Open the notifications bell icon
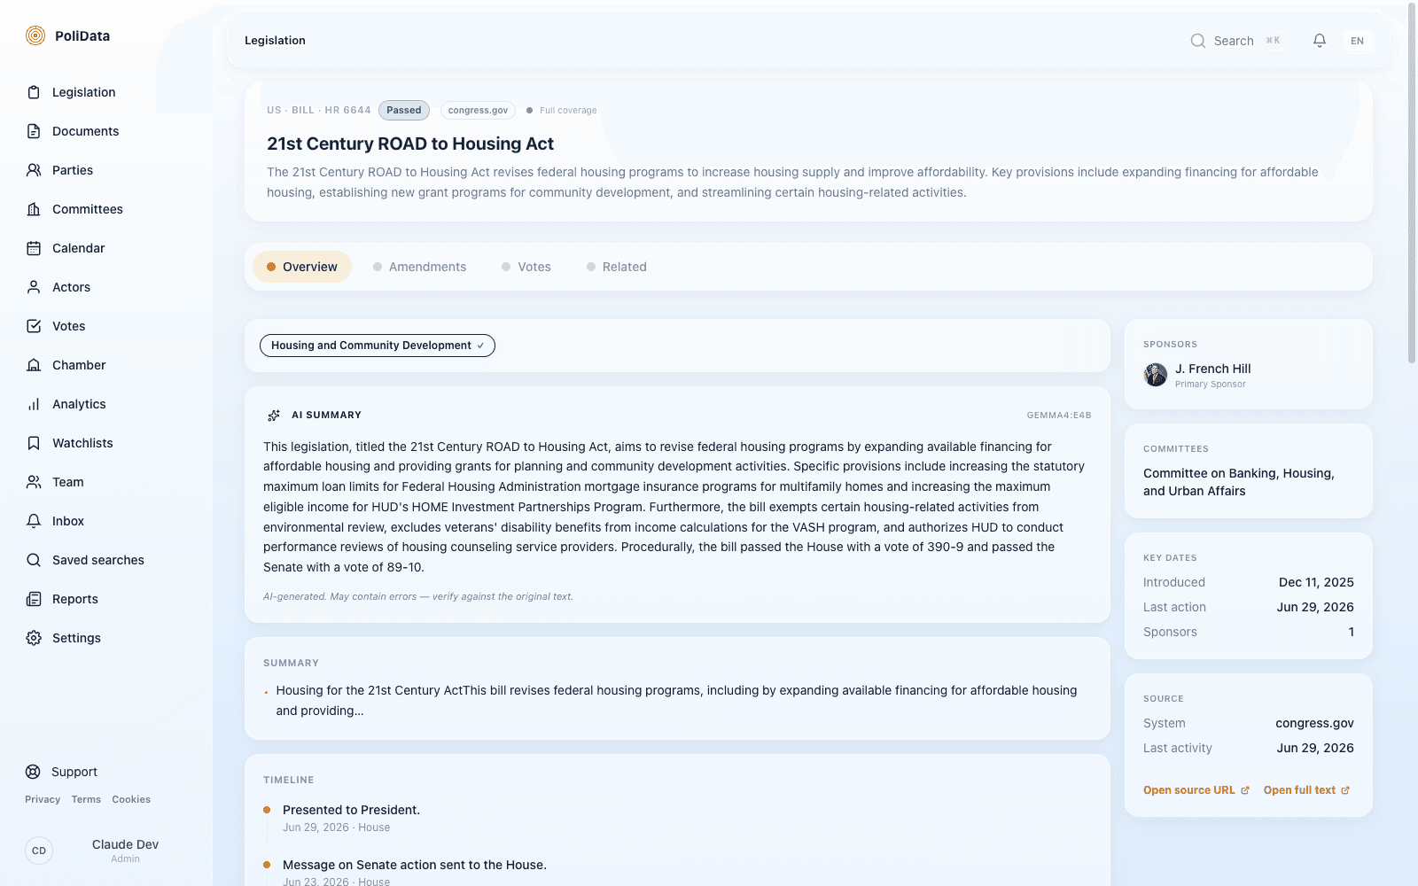Screen dimensions: 1418x886 pyautogui.click(x=1320, y=41)
